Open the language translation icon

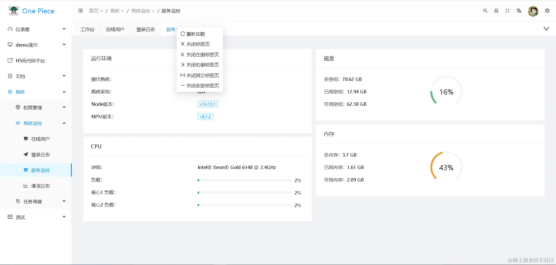pos(519,11)
